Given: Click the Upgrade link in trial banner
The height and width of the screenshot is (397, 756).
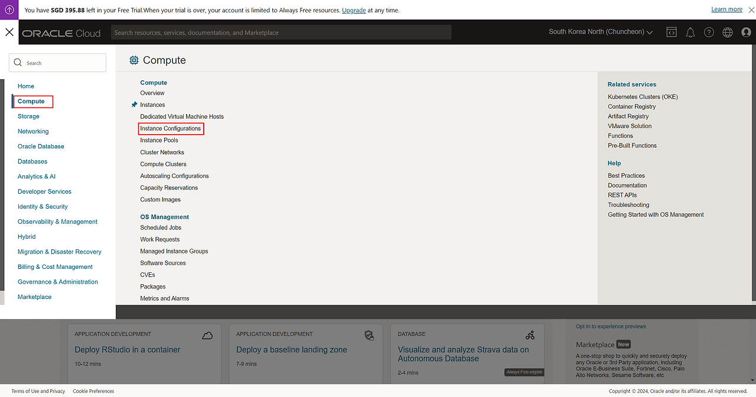Looking at the screenshot, I should pyautogui.click(x=354, y=10).
